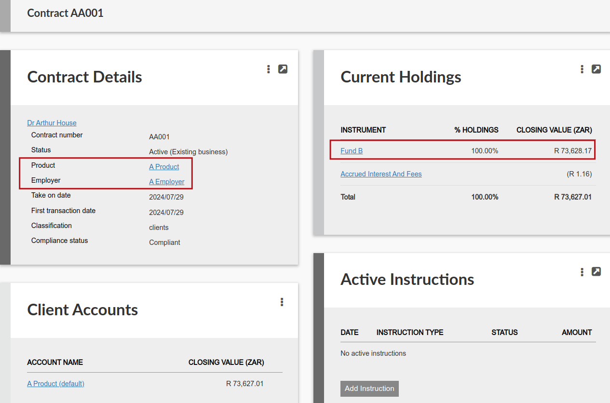Open the Fund B instrument
Screen dimensions: 610x403
tap(352, 151)
